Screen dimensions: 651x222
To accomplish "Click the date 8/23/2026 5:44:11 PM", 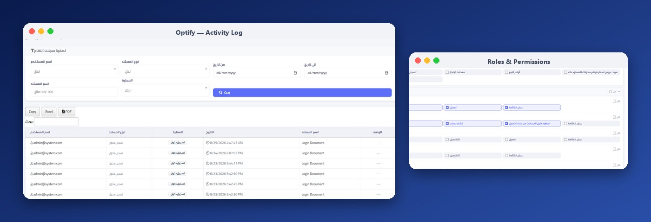I will [226, 163].
